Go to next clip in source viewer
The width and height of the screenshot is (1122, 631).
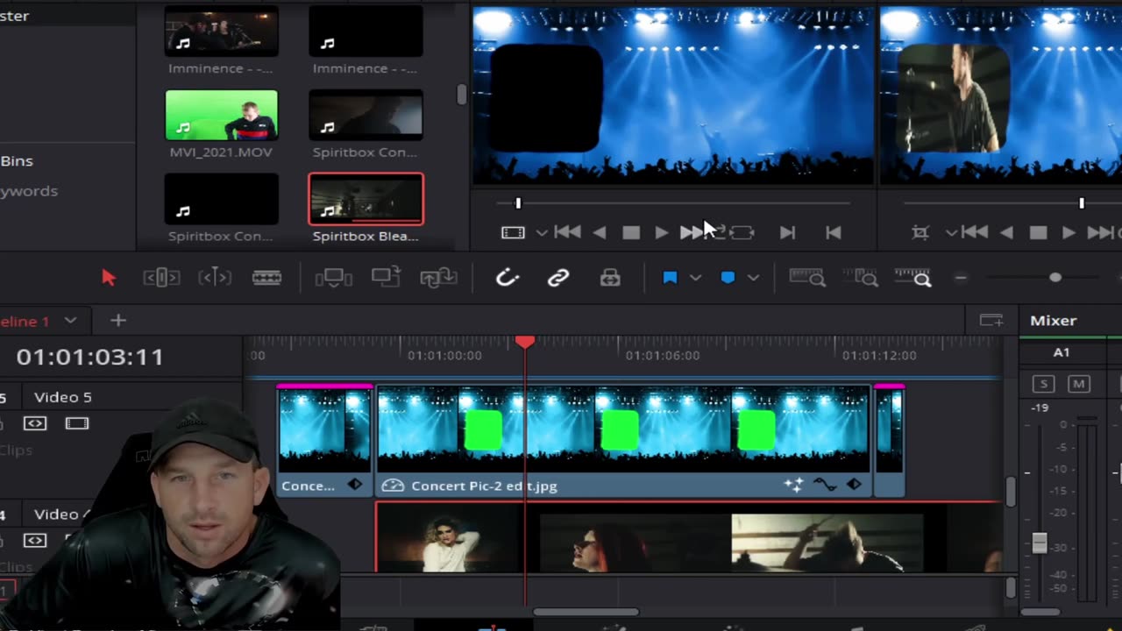[787, 232]
